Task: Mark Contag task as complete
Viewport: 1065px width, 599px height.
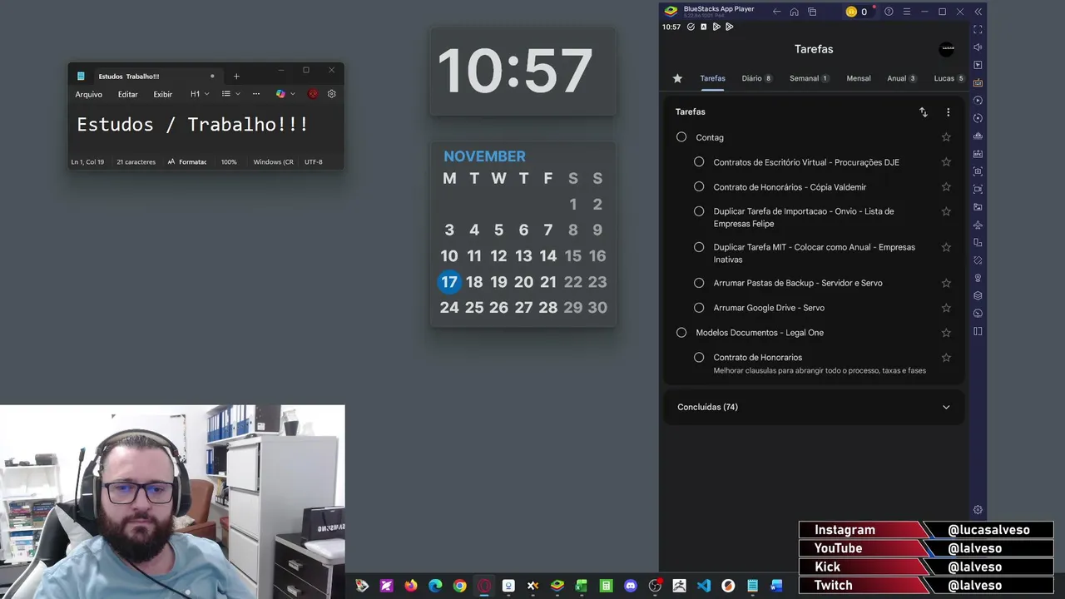Action: coord(681,137)
